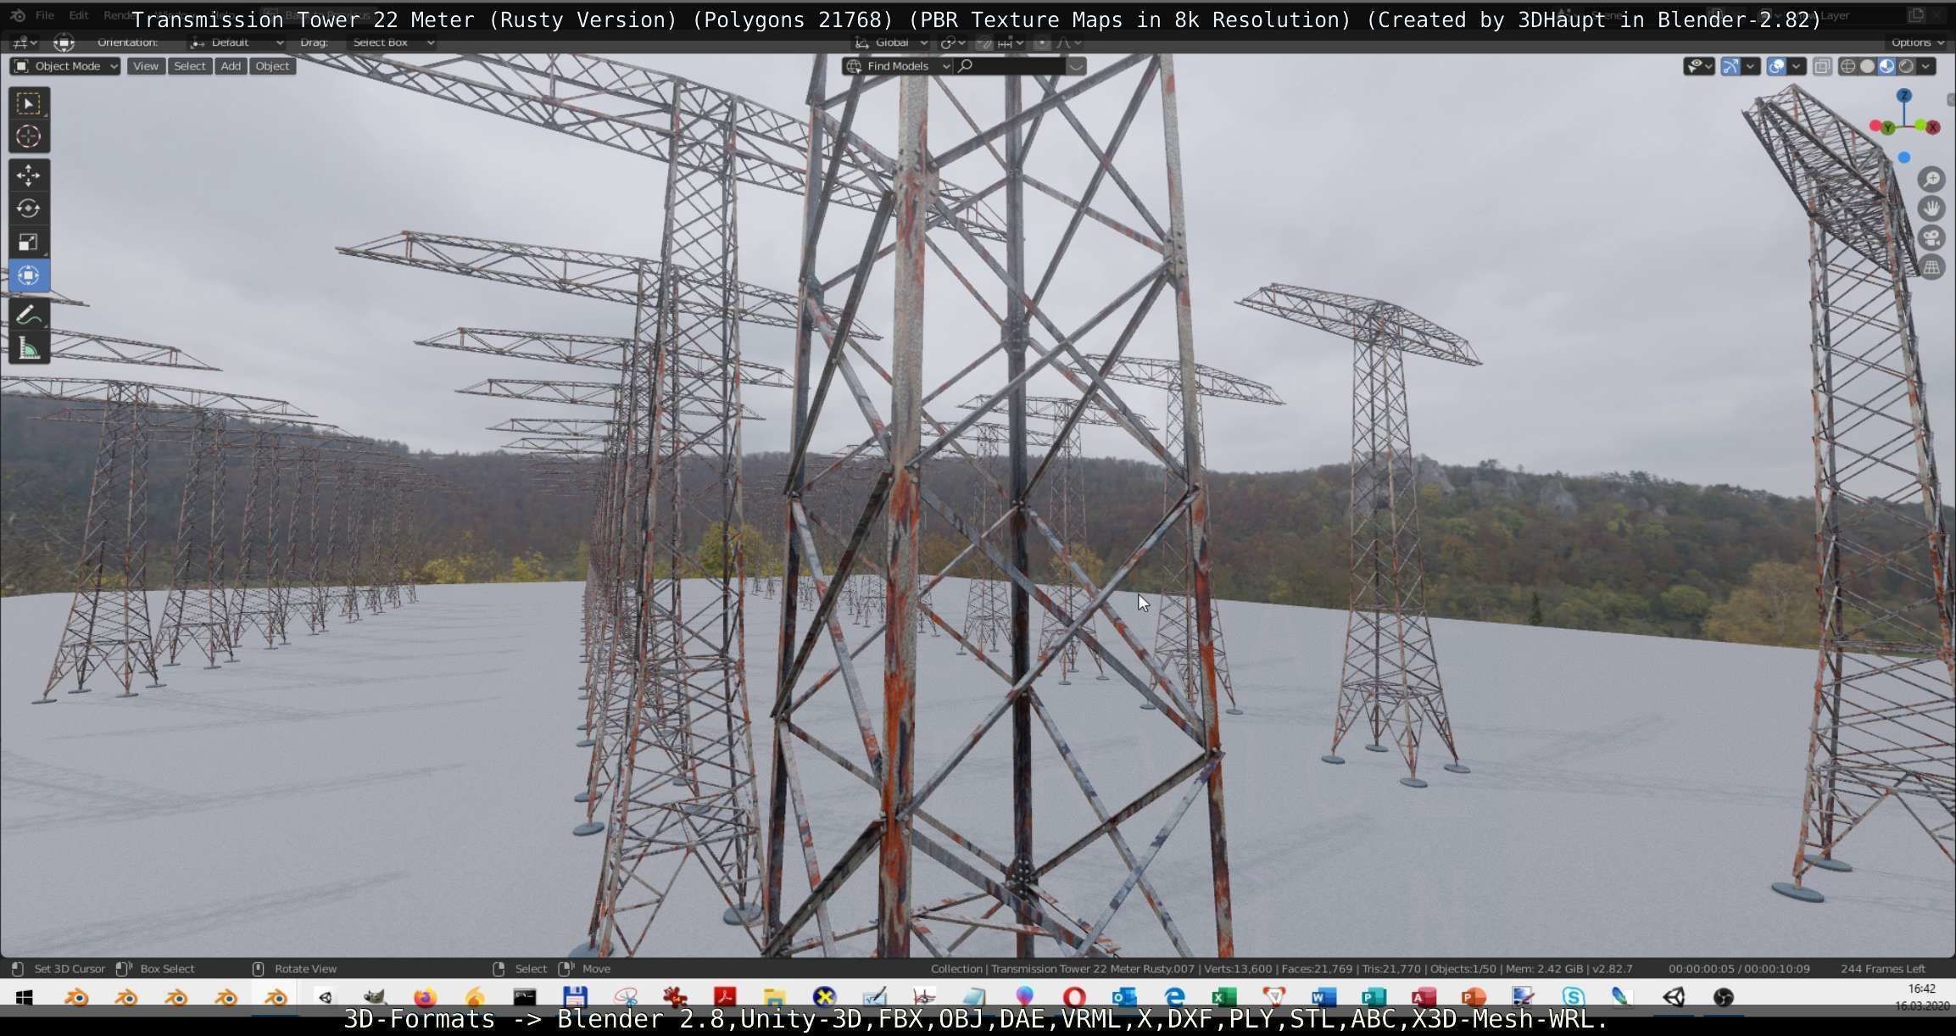This screenshot has width=1956, height=1036.
Task: Click the search magnifier in Find Models
Action: (x=965, y=66)
